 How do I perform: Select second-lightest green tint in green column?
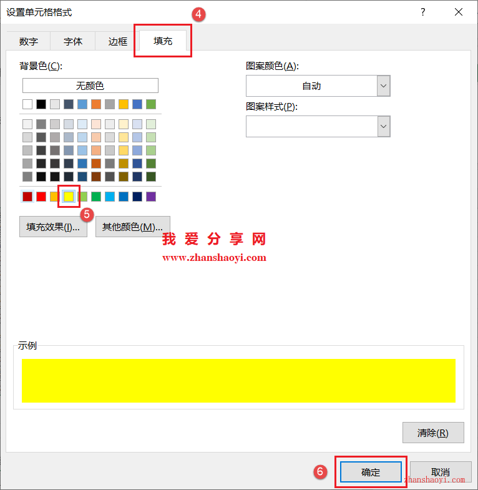[151, 137]
